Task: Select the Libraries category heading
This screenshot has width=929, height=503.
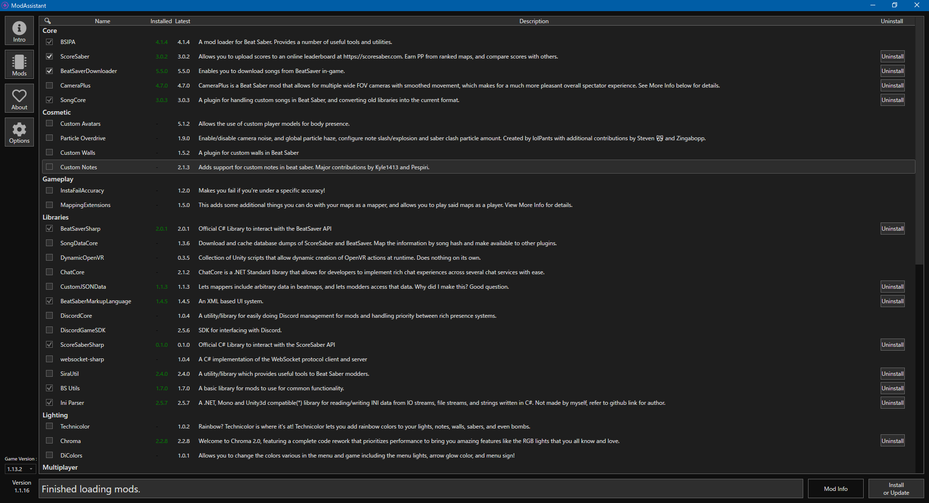Action: tap(56, 217)
